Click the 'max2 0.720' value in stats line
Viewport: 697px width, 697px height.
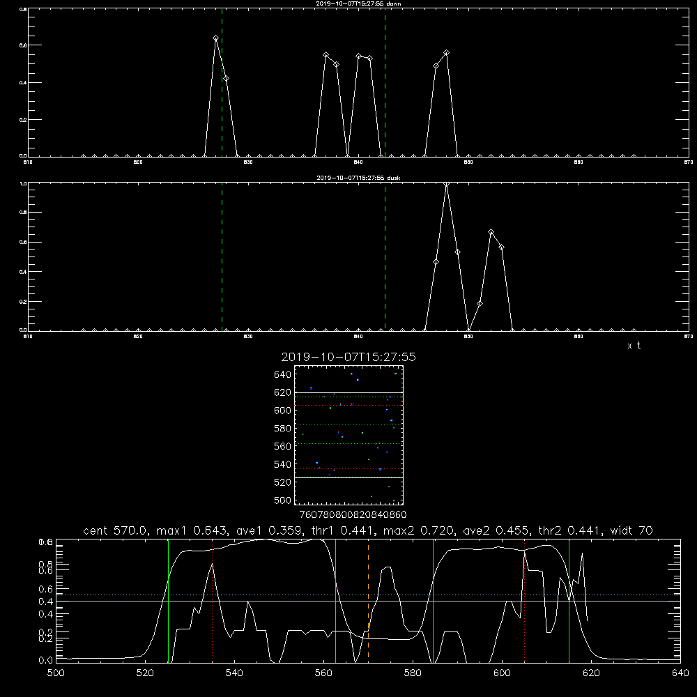pos(419,530)
